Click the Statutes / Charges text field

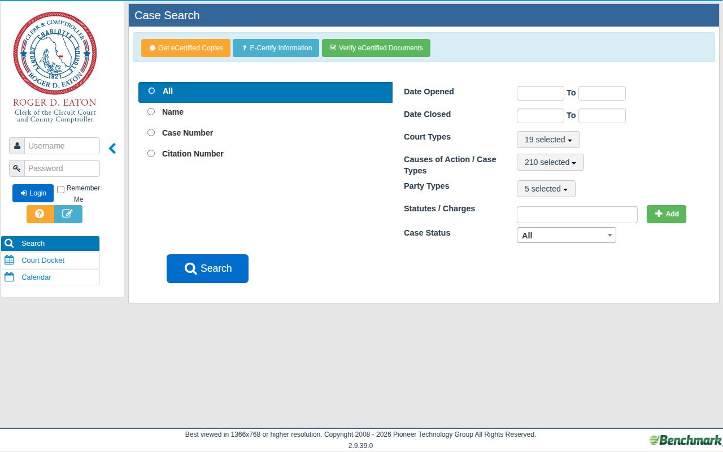pos(577,215)
